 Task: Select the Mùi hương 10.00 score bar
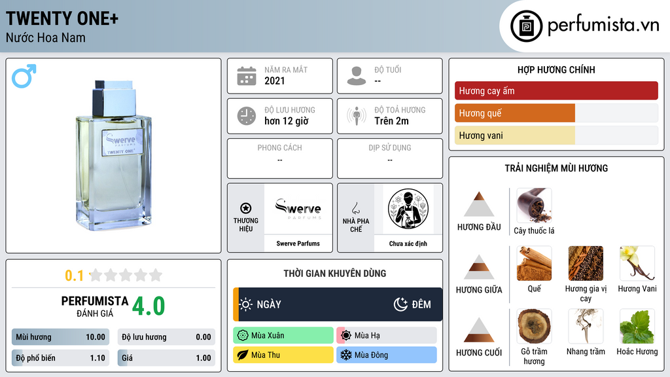(x=60, y=337)
